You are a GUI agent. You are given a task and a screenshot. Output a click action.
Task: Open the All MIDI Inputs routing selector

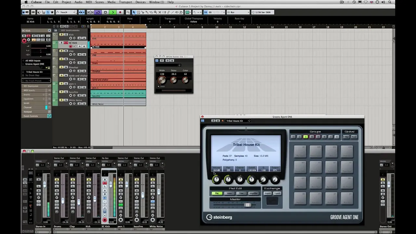coord(36,60)
